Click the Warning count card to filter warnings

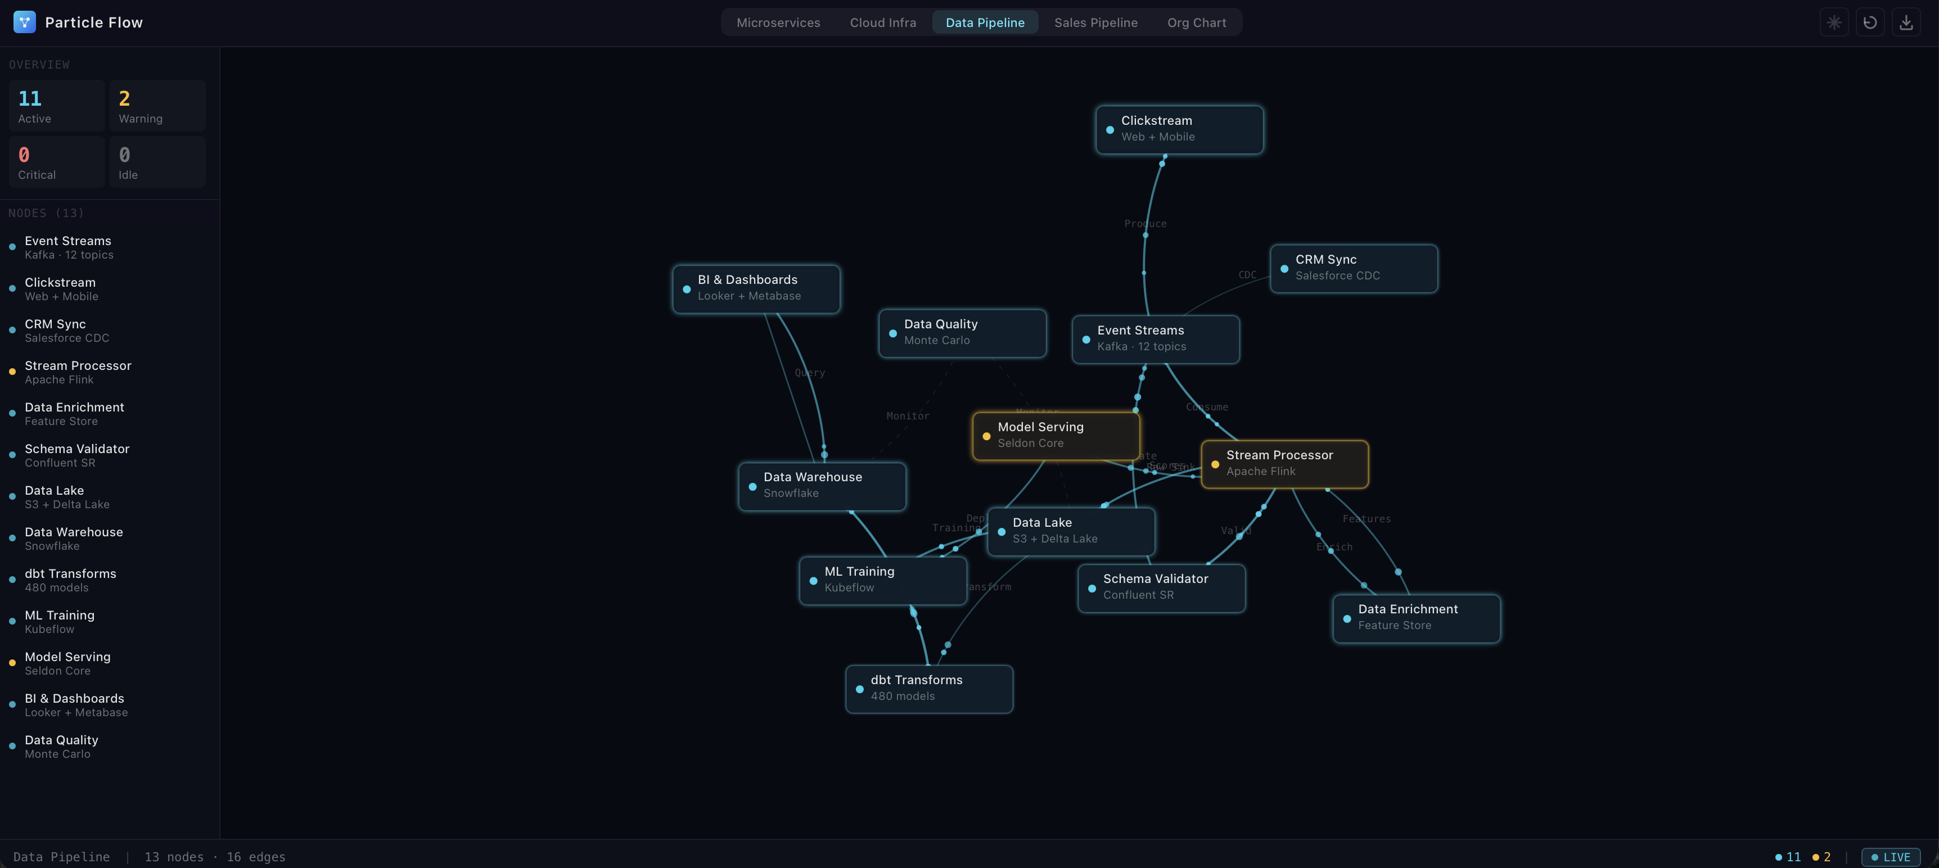pos(157,105)
